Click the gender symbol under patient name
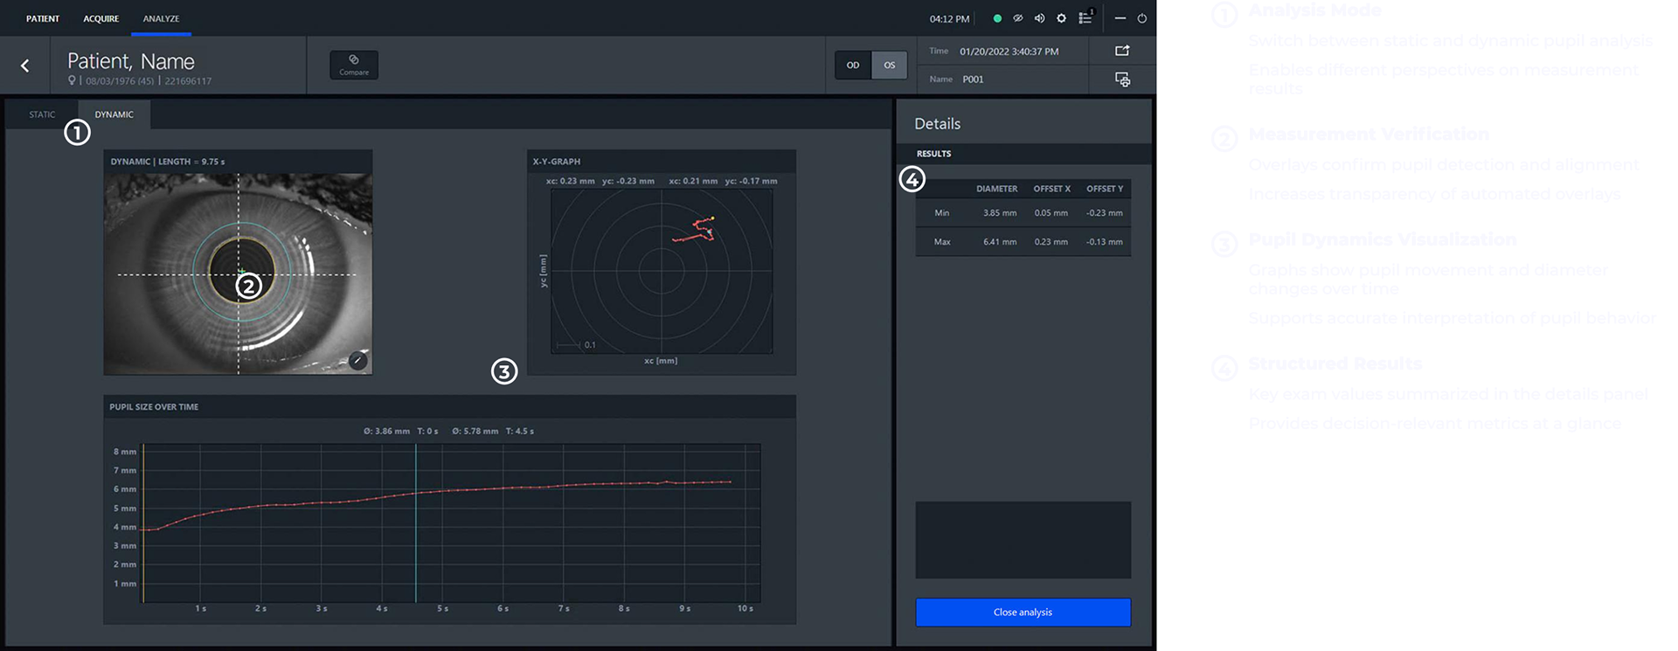 (x=72, y=80)
